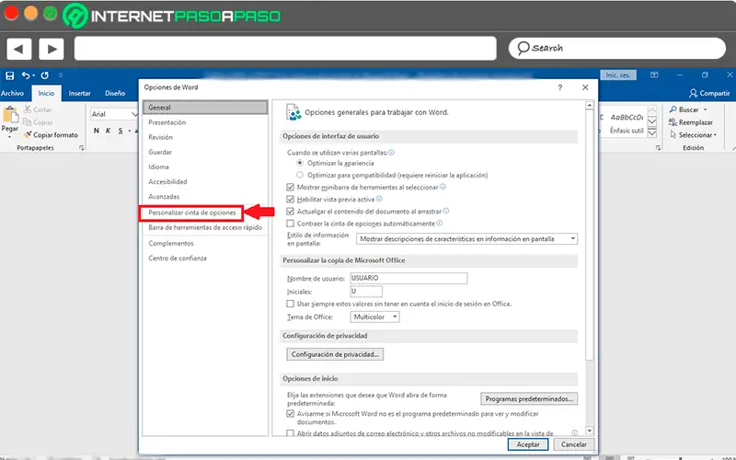
Task: Enable Abrir datos adjuntos de correo checkbox
Action: pyautogui.click(x=291, y=432)
